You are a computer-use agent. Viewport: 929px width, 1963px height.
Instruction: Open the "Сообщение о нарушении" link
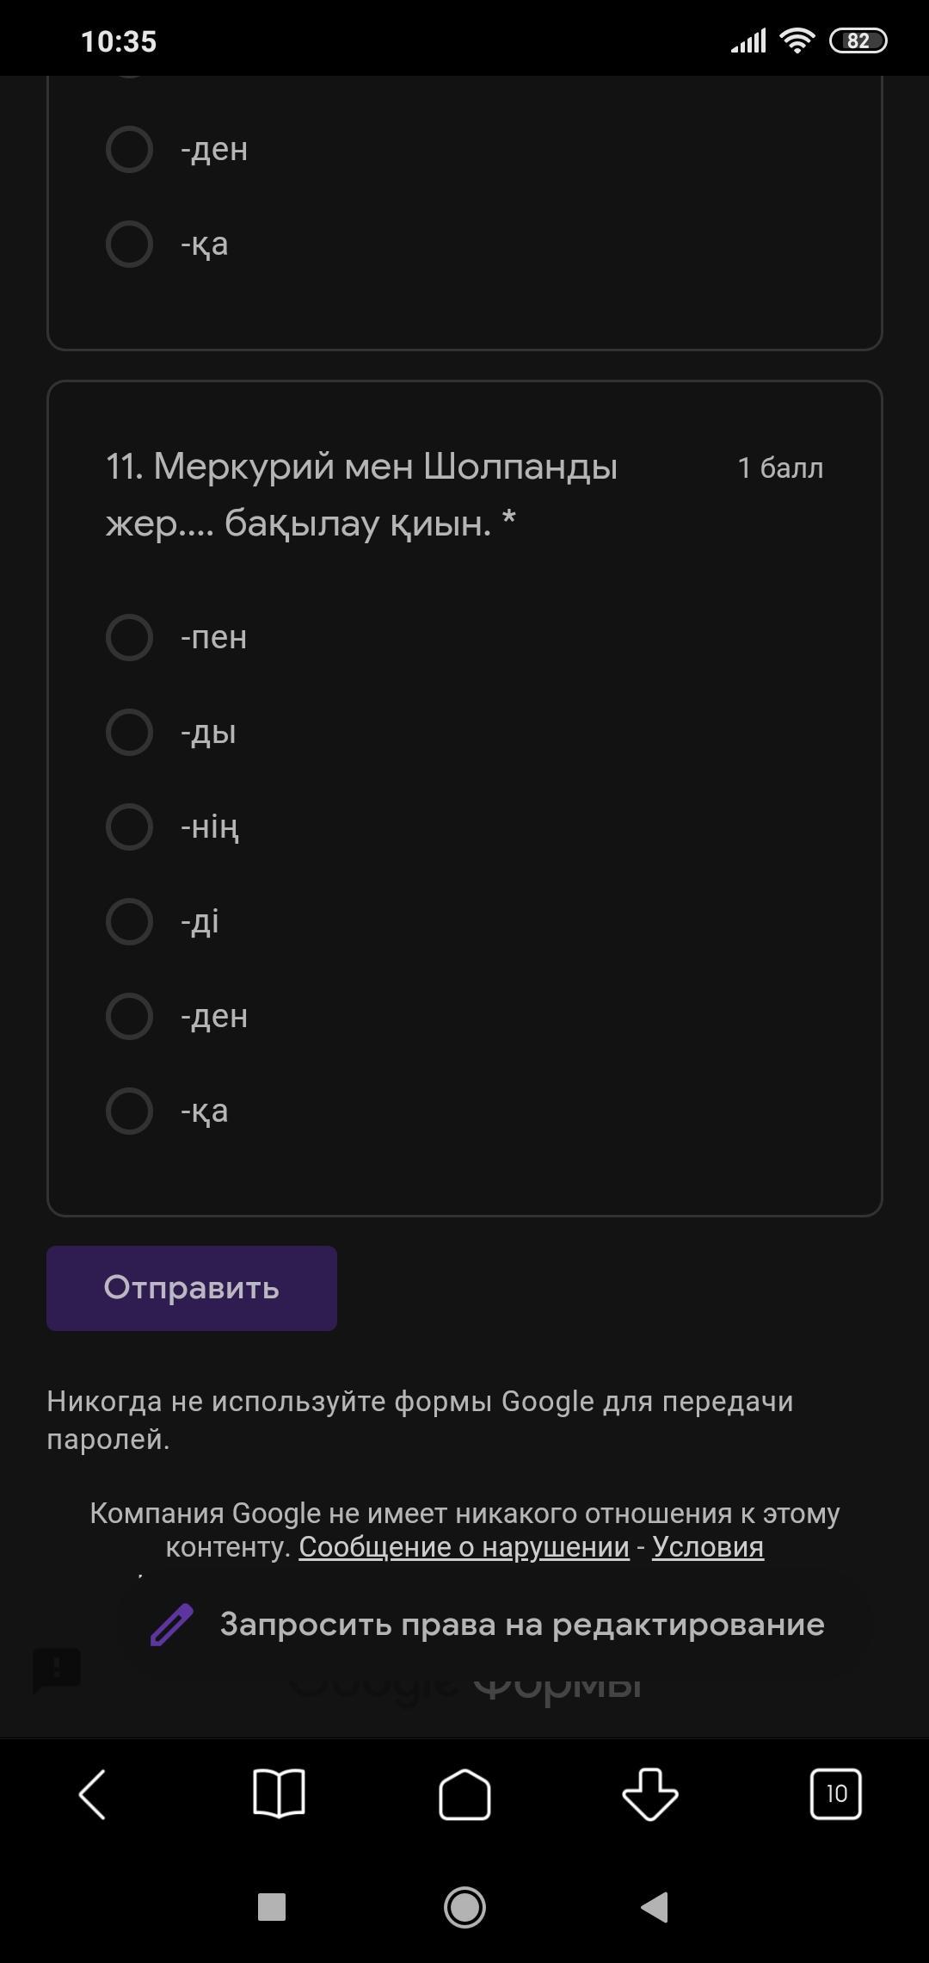point(464,1547)
